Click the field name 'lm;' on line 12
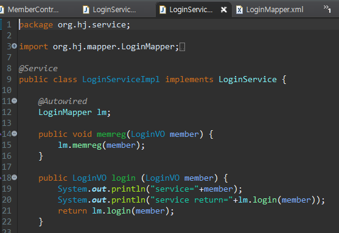 [x=104, y=112]
